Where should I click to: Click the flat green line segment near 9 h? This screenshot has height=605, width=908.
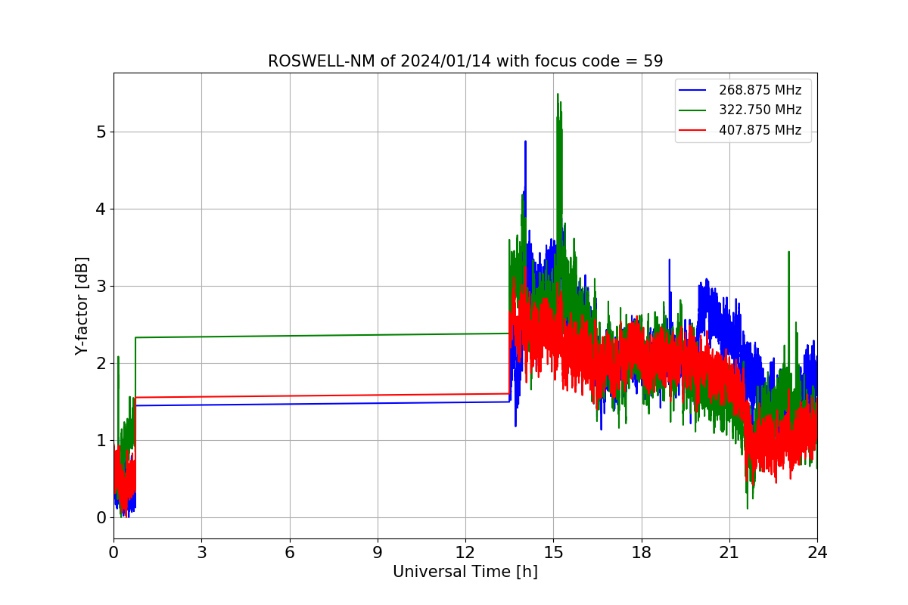click(378, 335)
